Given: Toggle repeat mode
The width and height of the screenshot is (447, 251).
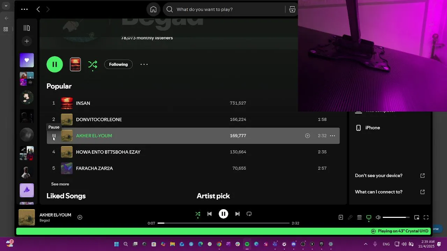Looking at the screenshot, I should [x=249, y=214].
